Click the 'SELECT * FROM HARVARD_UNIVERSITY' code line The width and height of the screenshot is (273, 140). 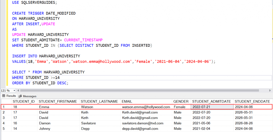click(48, 72)
